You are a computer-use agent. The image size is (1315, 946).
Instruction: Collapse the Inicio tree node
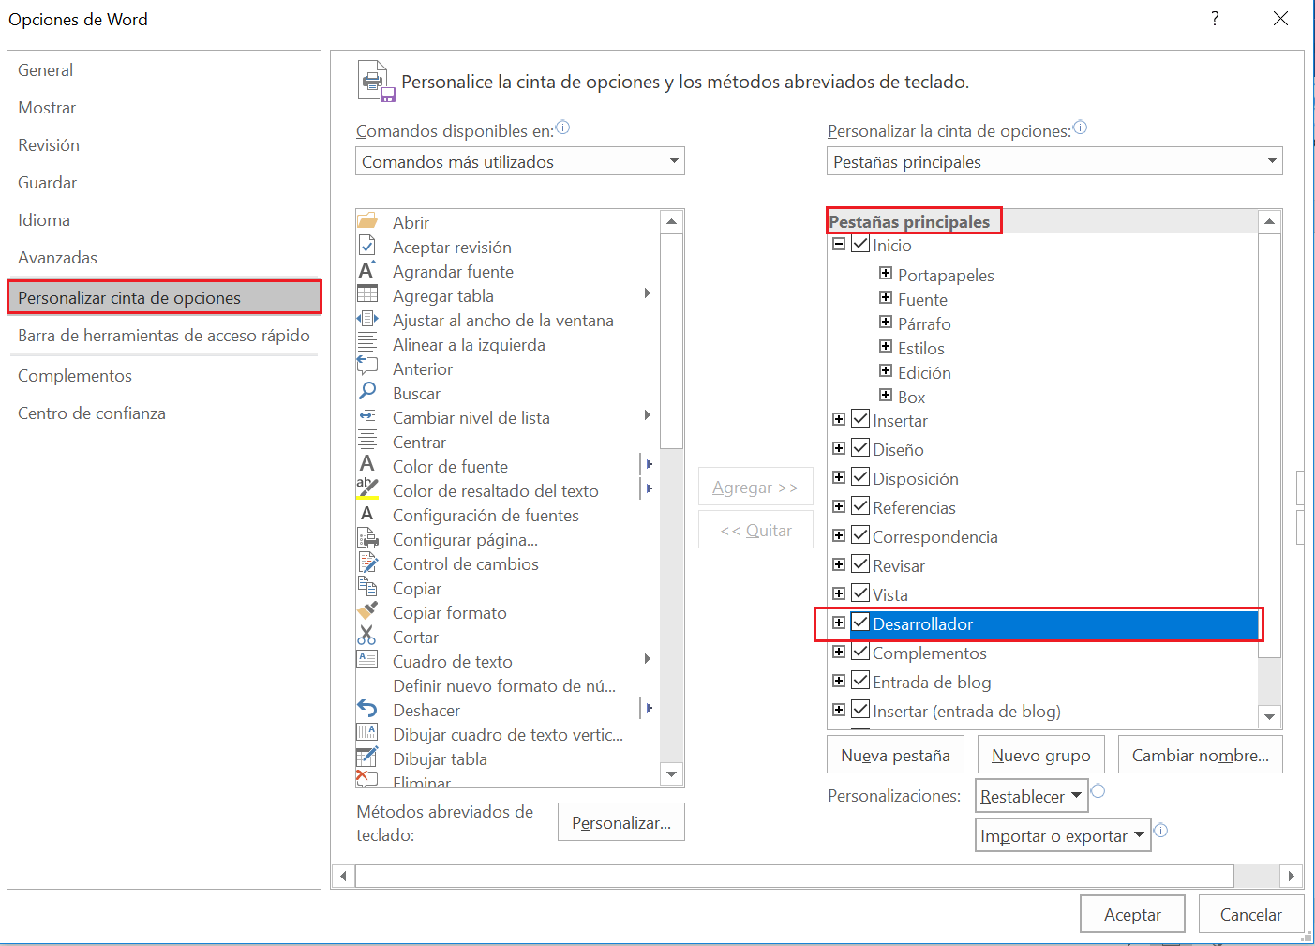[x=839, y=244]
